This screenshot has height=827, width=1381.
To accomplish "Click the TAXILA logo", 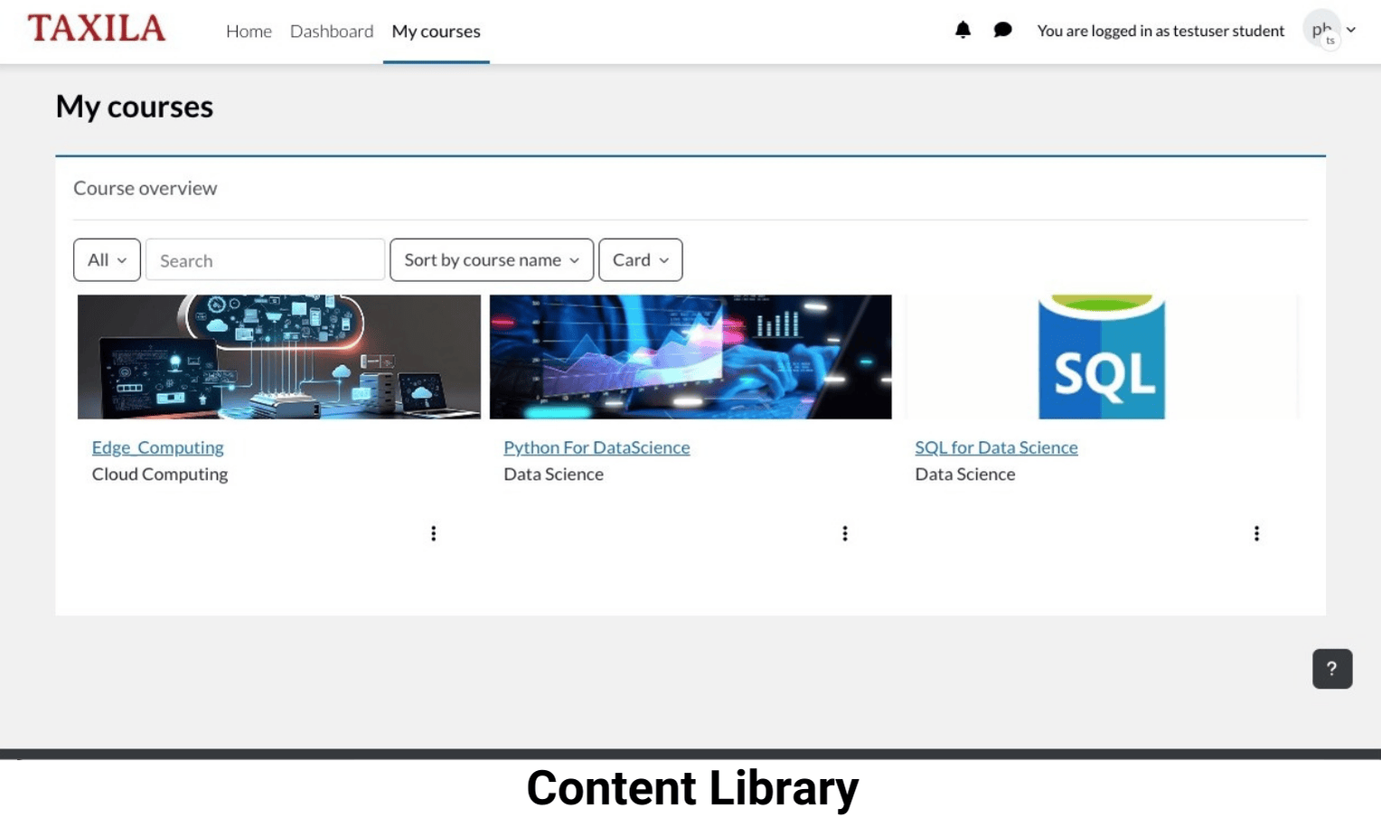I will (x=97, y=29).
